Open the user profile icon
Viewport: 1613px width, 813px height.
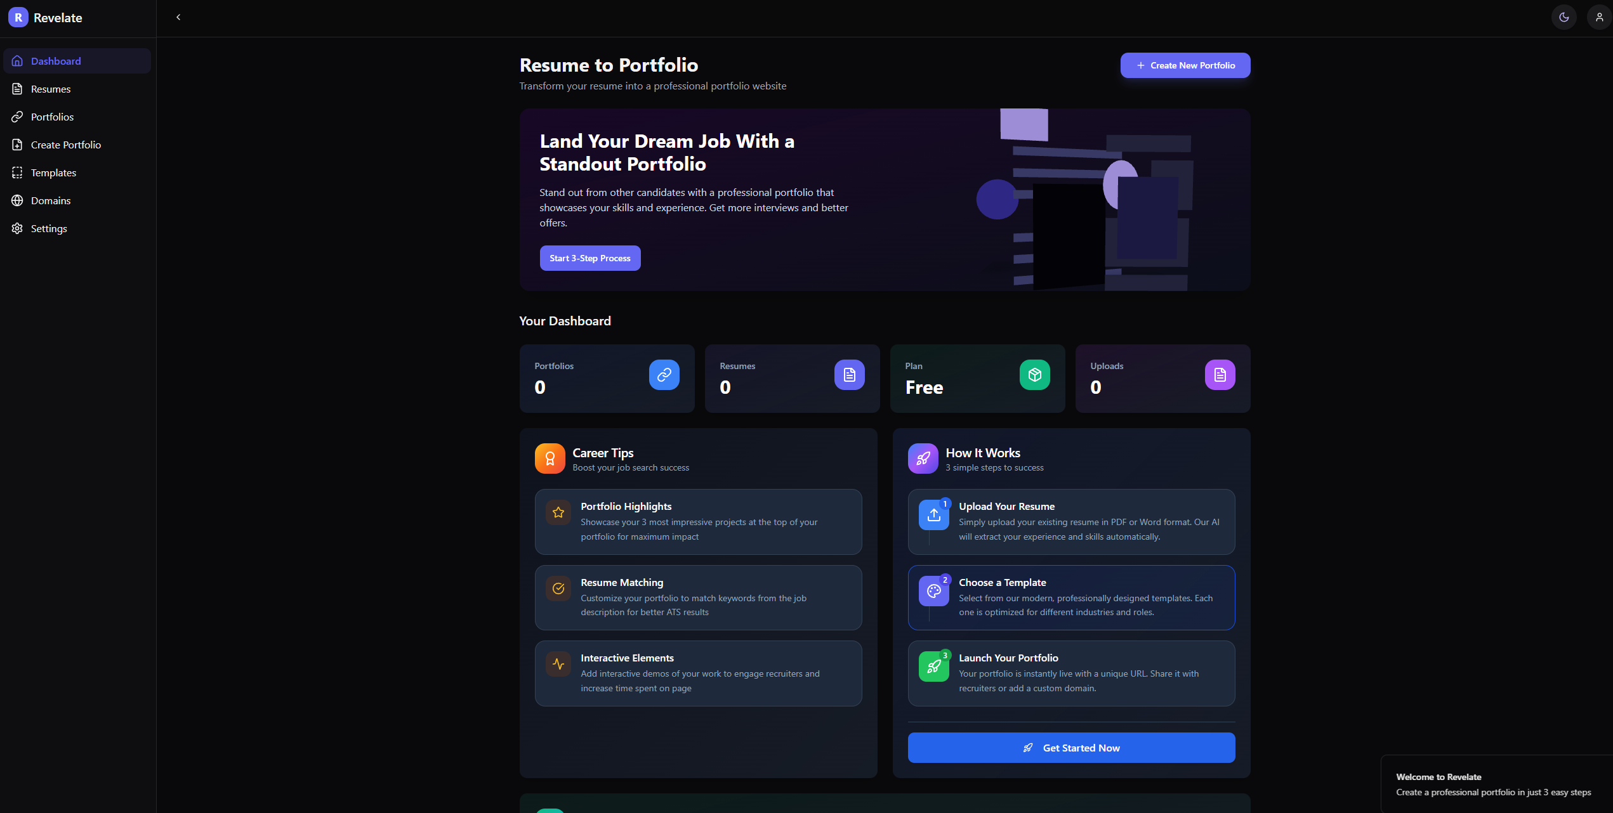[x=1599, y=17]
